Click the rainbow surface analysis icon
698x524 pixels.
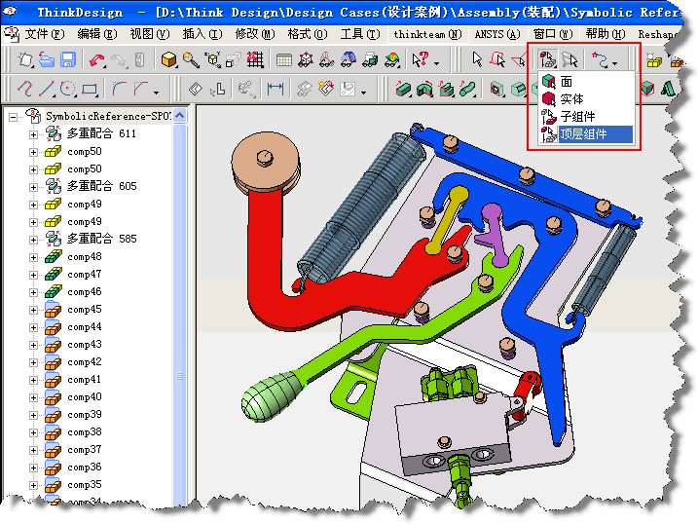tap(392, 59)
